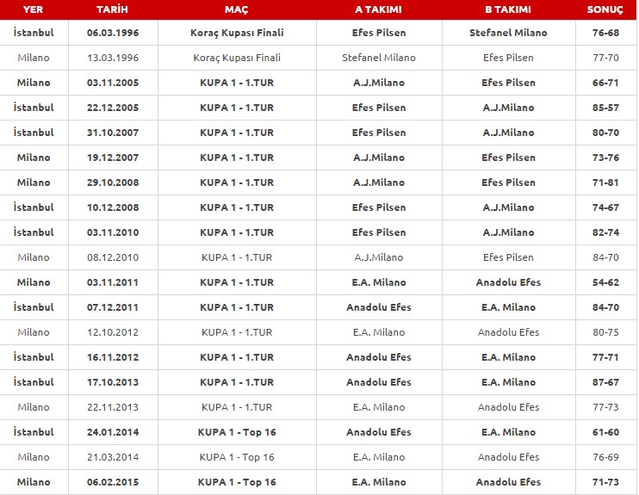Click the YER column header

(x=34, y=9)
